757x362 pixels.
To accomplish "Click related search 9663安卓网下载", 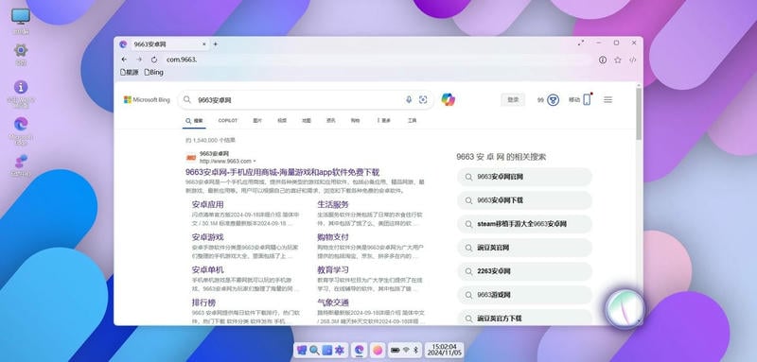I will 524,200.
